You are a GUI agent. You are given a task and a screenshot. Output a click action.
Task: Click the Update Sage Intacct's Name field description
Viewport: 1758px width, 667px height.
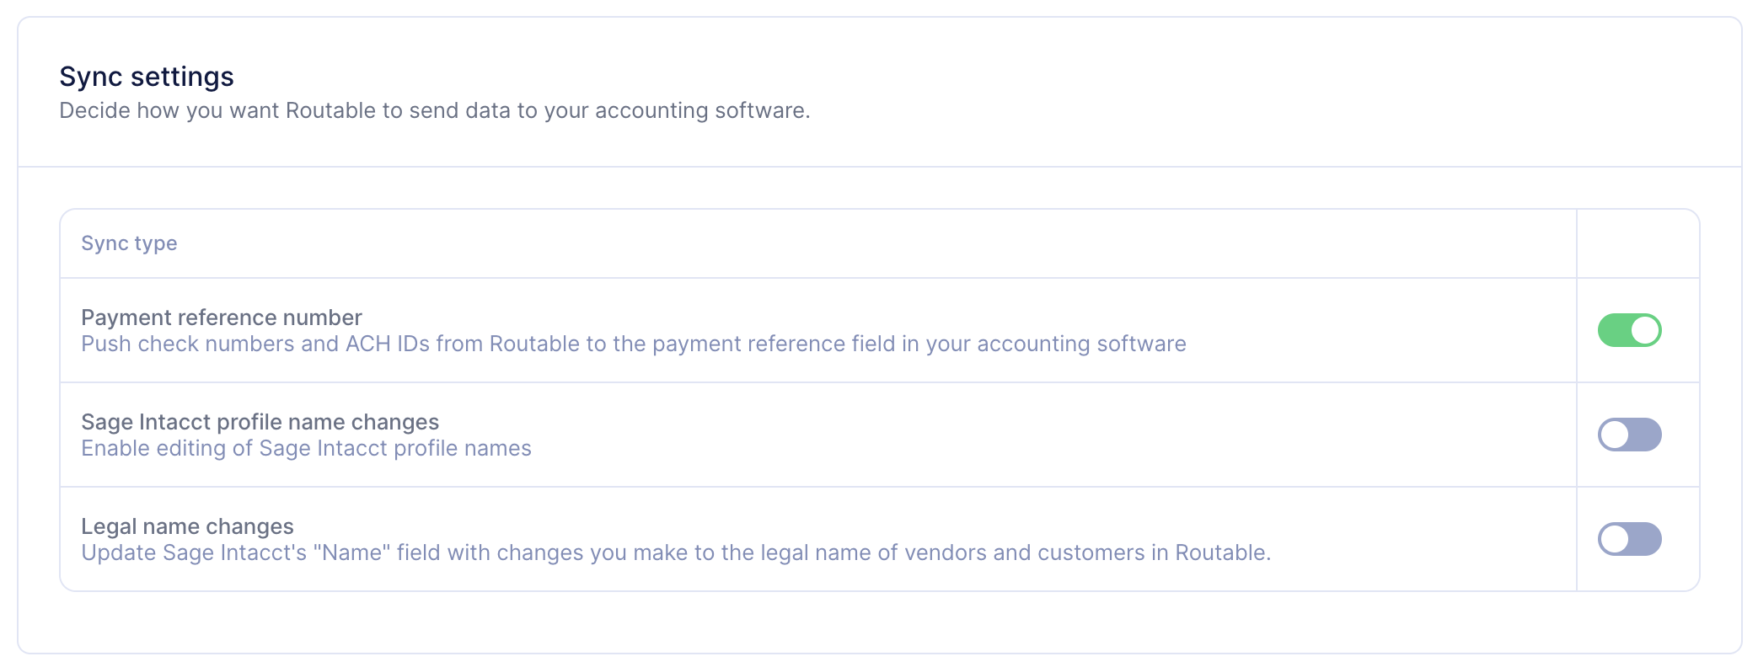[x=676, y=552]
